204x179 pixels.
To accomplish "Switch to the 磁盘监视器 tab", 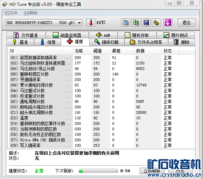I will pos(67,35).
